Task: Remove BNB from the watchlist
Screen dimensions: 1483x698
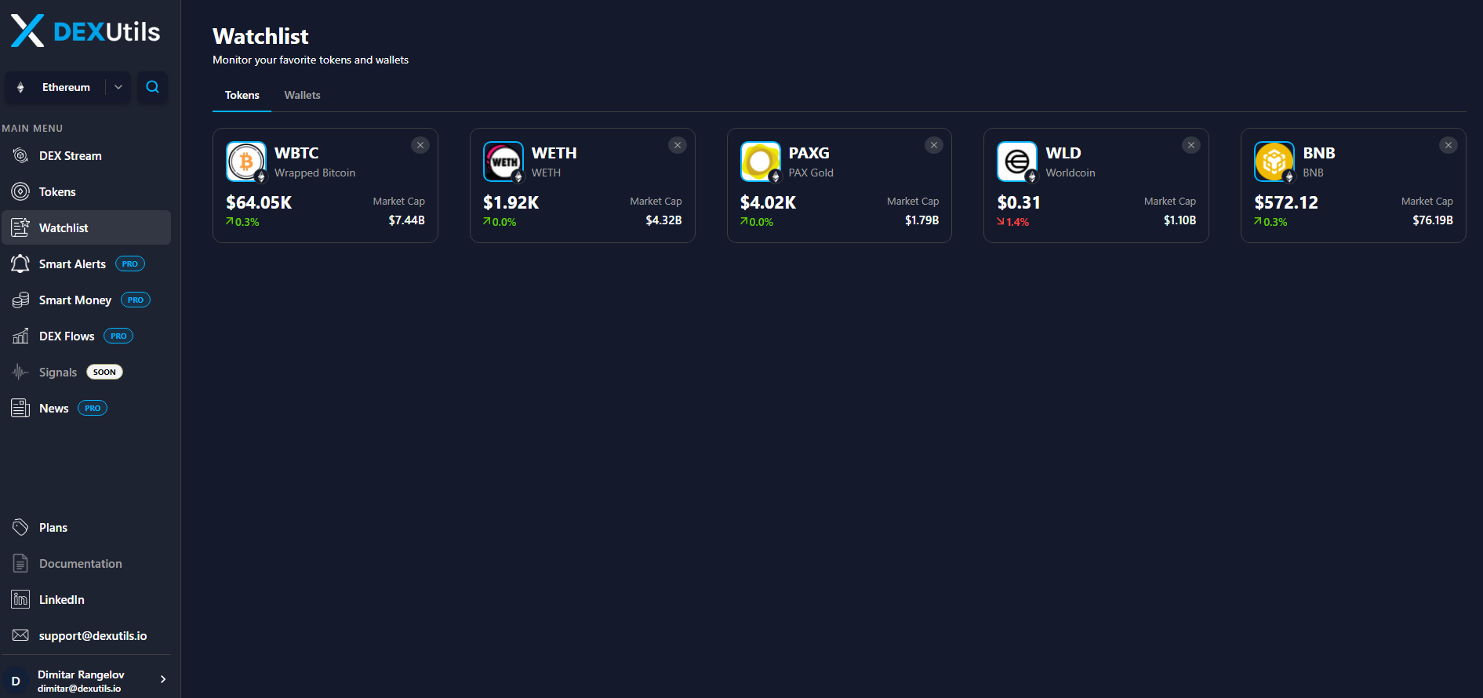Action: (x=1448, y=145)
